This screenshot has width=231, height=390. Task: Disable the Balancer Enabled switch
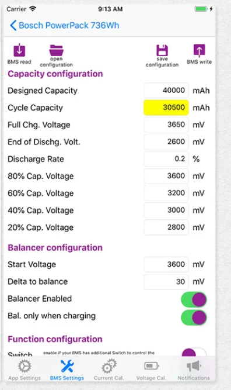[194, 299]
